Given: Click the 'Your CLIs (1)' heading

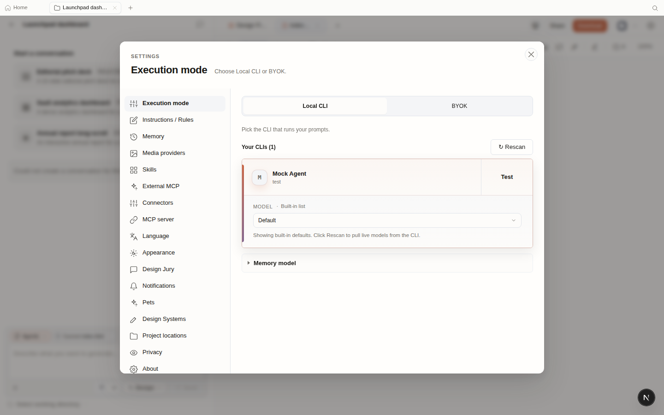Looking at the screenshot, I should point(259,147).
